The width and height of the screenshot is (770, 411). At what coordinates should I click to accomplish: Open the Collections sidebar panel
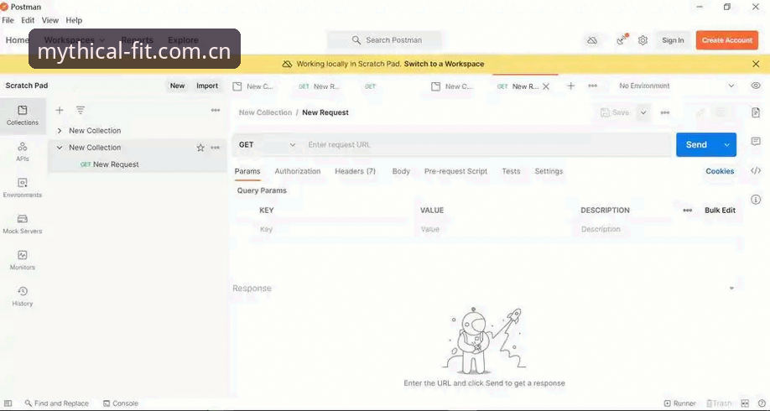pos(23,116)
